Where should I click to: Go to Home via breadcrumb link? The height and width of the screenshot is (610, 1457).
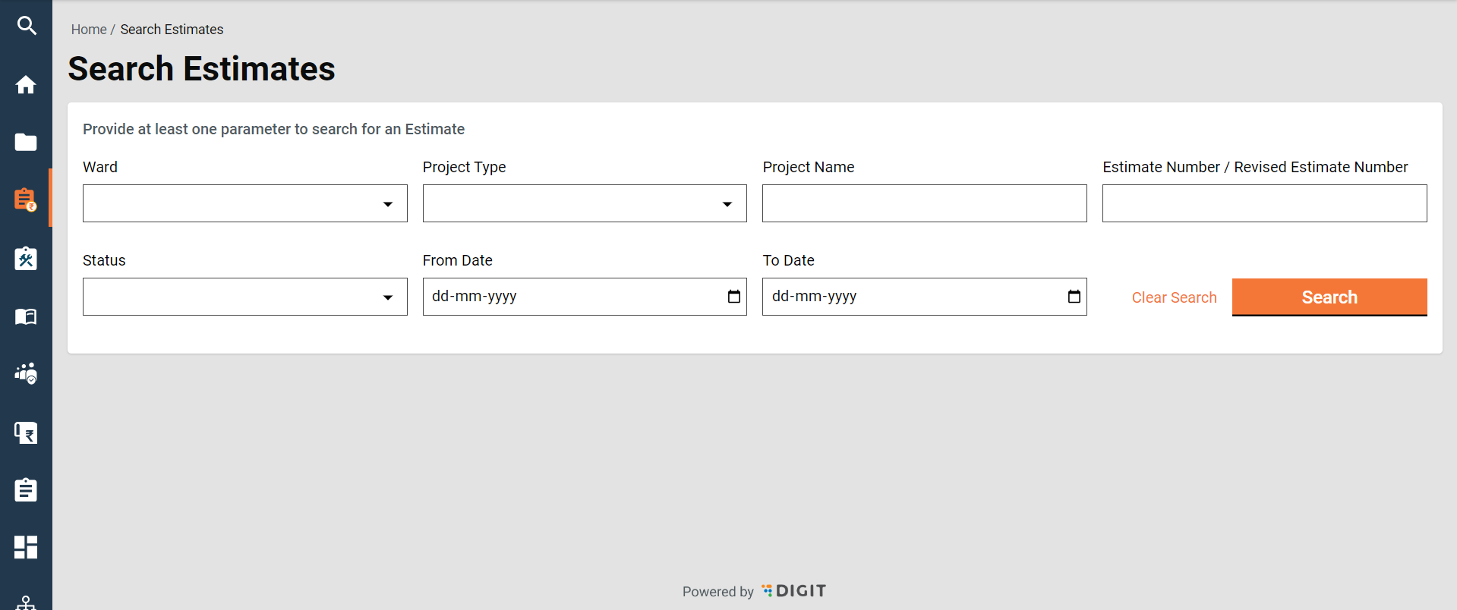coord(89,30)
